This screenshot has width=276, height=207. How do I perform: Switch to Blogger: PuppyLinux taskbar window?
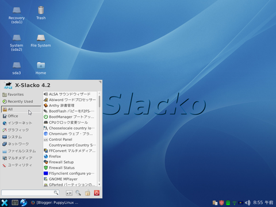click(x=55, y=202)
